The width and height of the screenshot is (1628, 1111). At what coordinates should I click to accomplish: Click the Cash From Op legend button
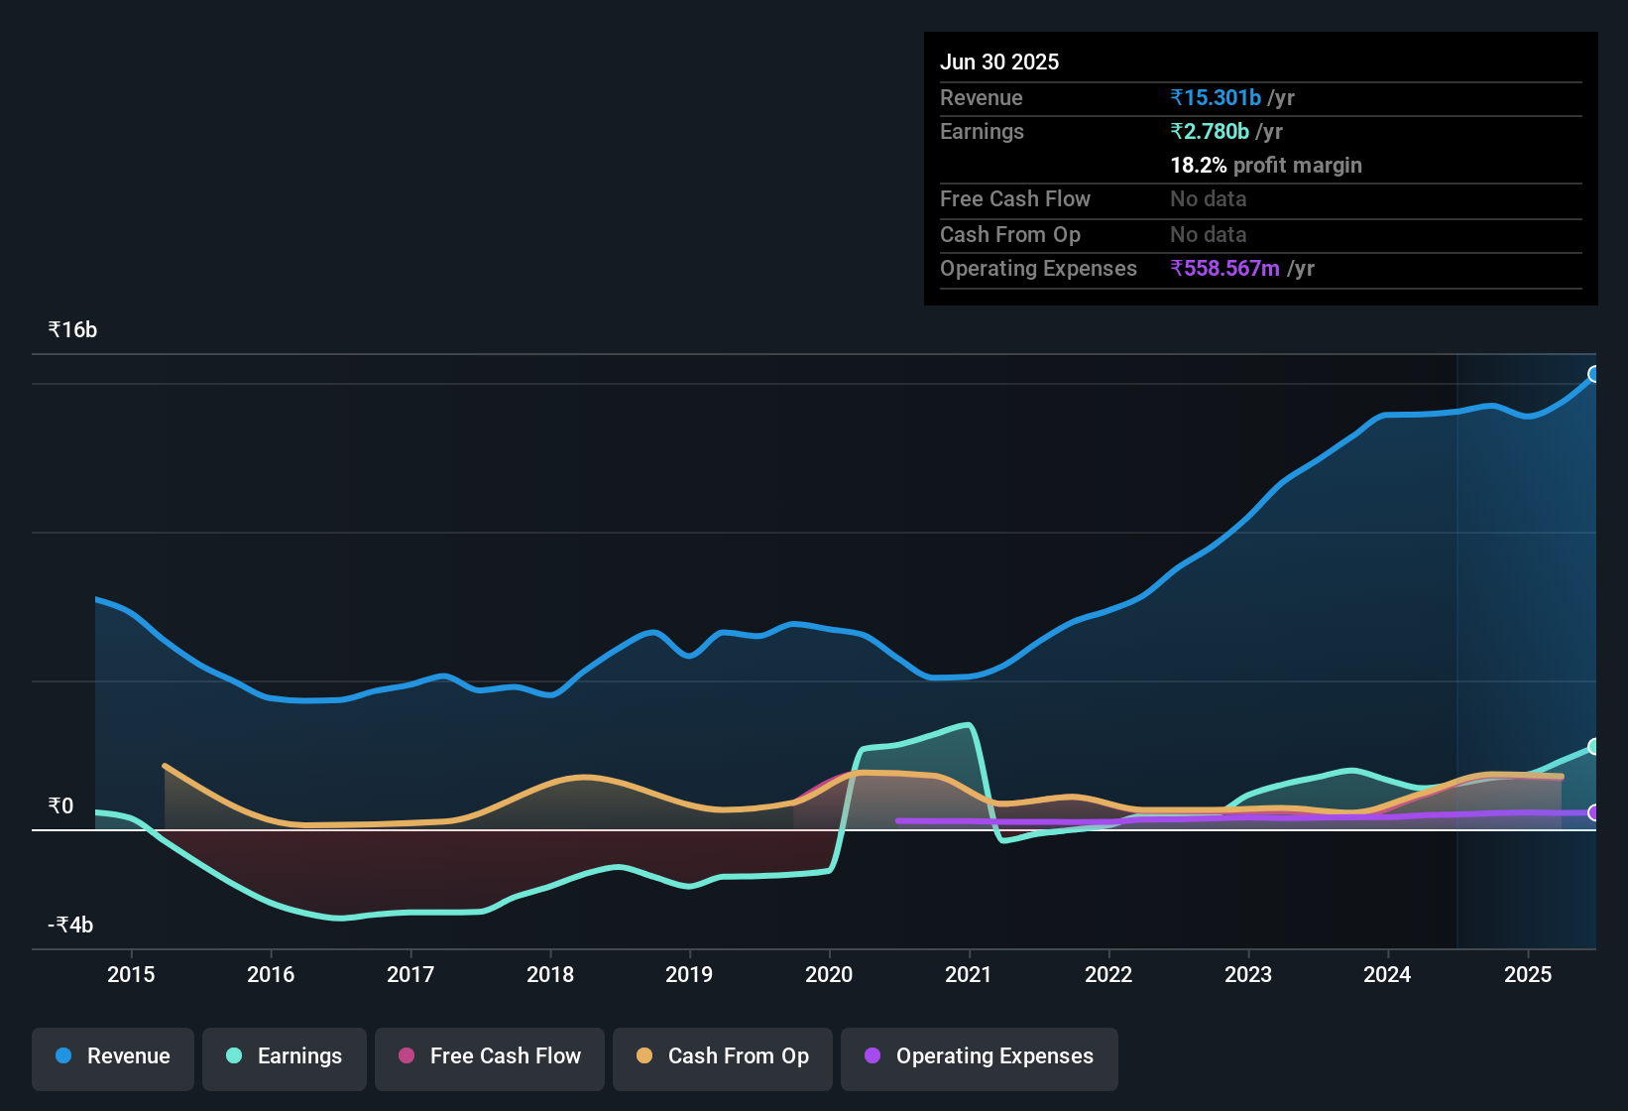(x=722, y=1056)
